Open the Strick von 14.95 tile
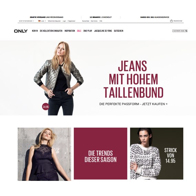This screenshot has height=196, width=196. click(x=156, y=154)
